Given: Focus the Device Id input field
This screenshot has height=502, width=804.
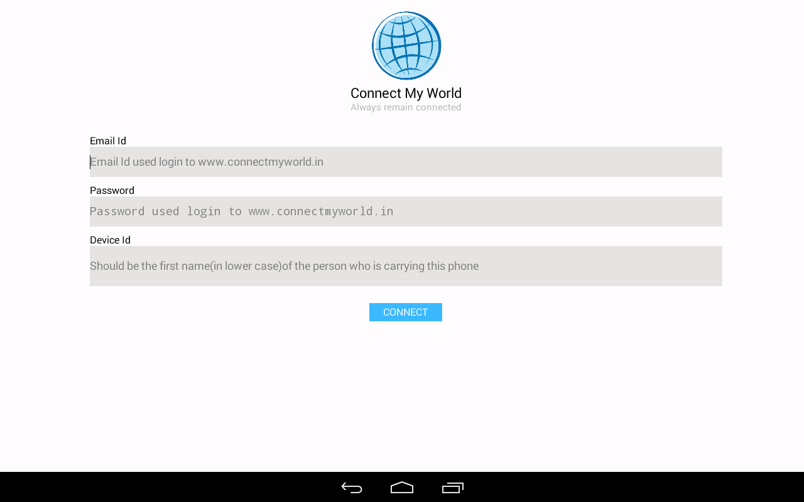Looking at the screenshot, I should [x=406, y=266].
